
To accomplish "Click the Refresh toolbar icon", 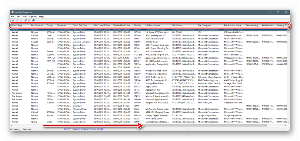I will [x=17, y=20].
